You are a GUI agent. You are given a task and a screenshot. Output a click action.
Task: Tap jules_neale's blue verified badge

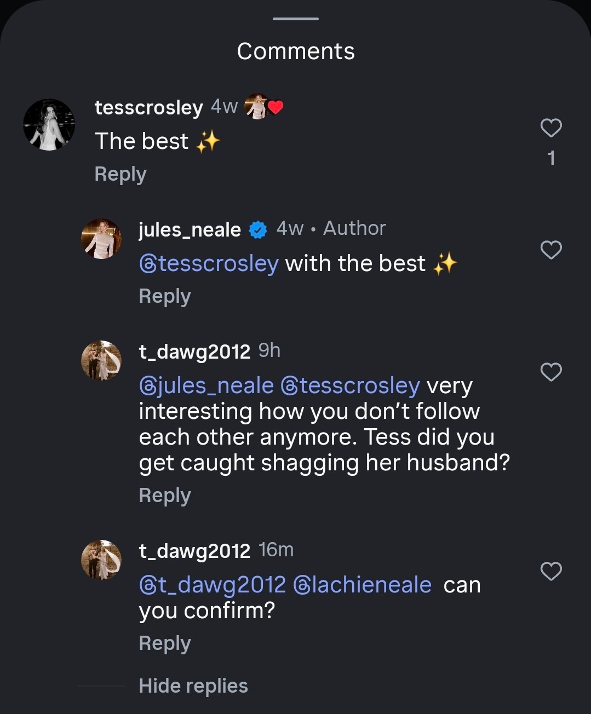pos(258,230)
